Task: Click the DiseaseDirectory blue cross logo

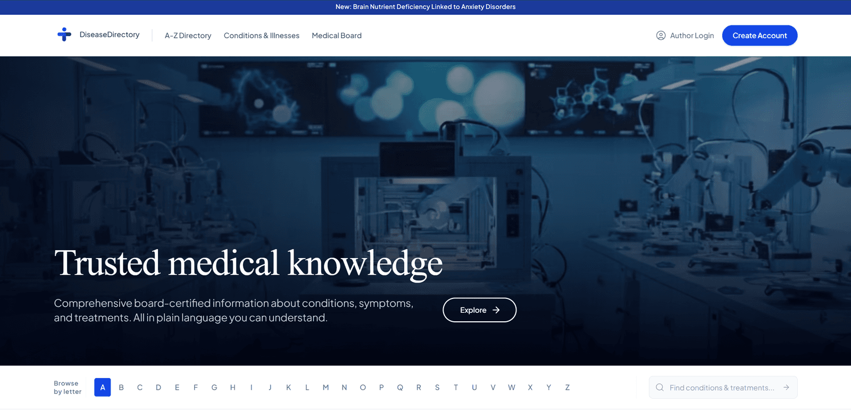Action: 64,35
